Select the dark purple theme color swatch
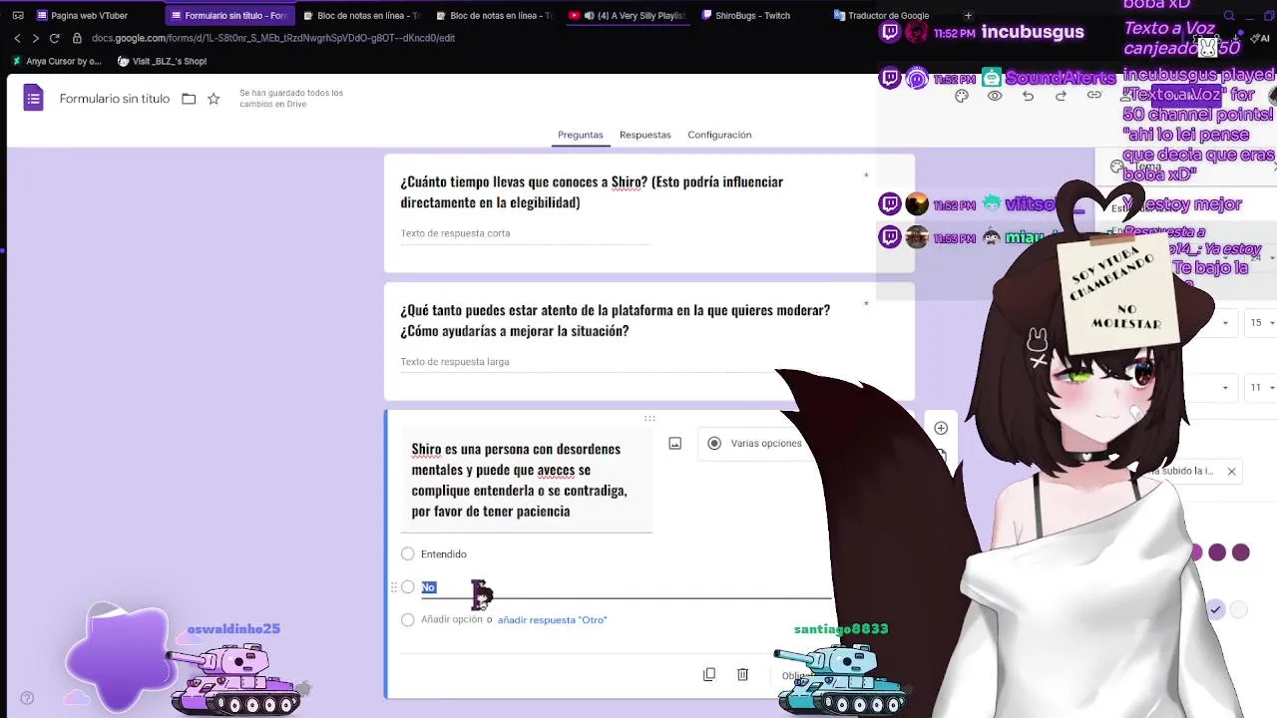 tap(1240, 551)
